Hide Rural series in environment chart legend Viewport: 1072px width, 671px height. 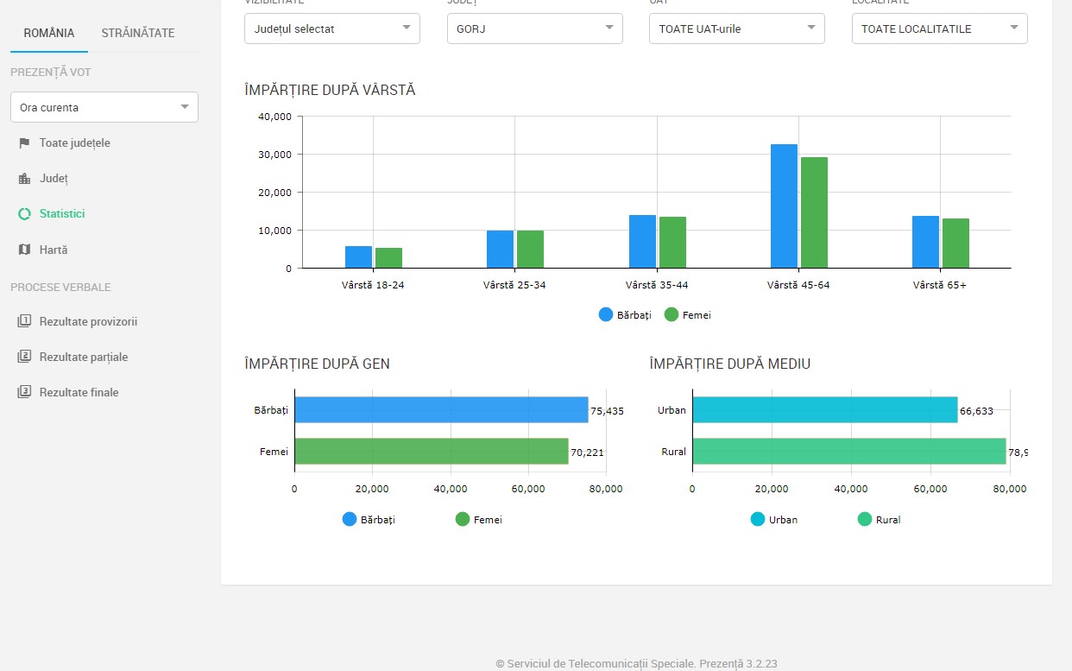point(879,520)
